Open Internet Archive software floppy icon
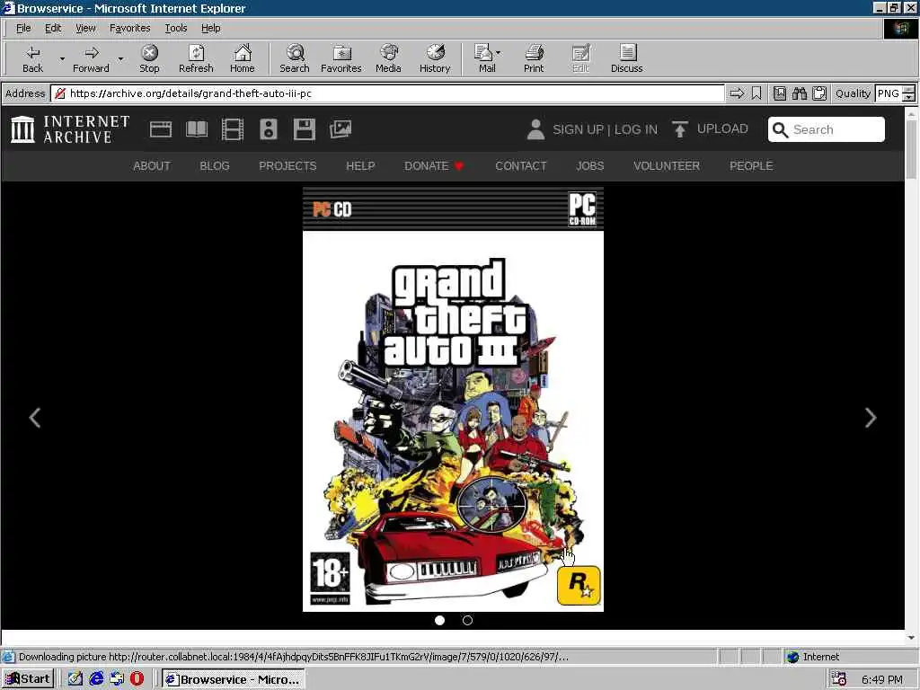This screenshot has width=920, height=690. 305,129
